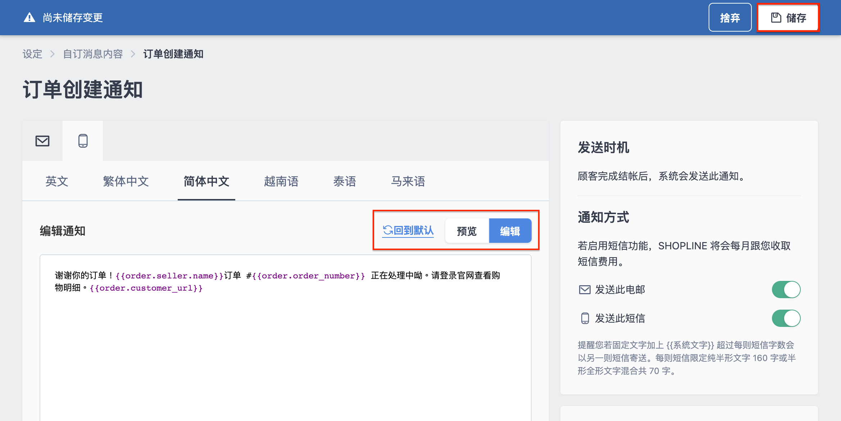The width and height of the screenshot is (841, 421).
Task: Save changes with the 储存 button
Action: [788, 18]
